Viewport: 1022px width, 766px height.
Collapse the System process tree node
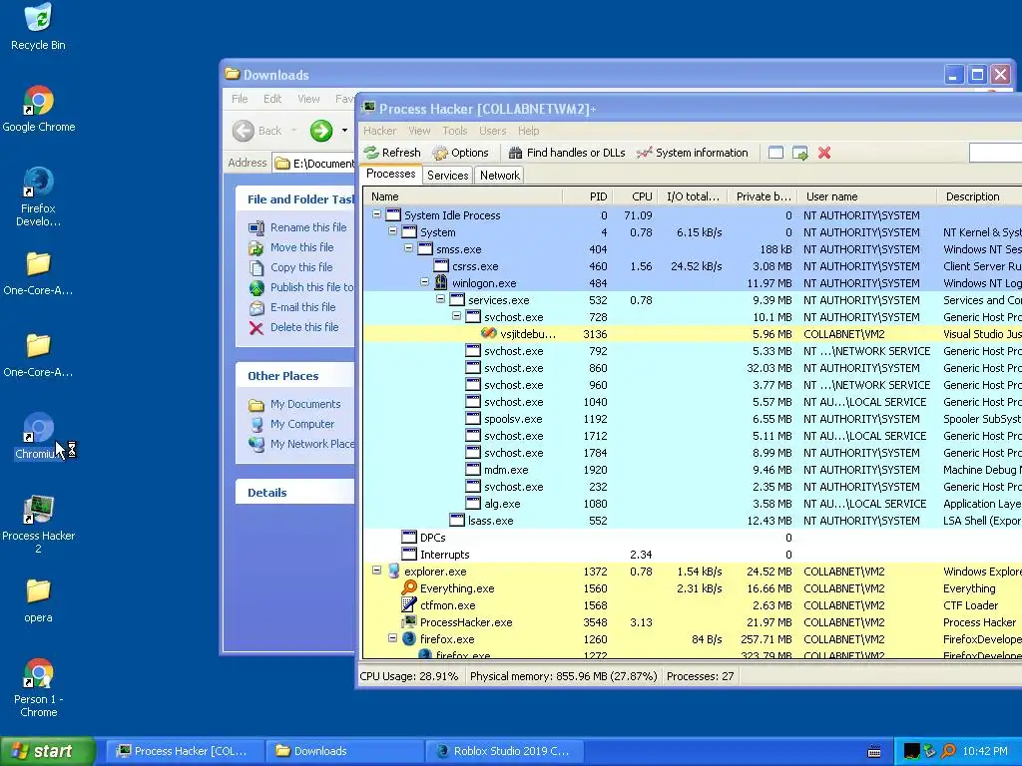392,230
